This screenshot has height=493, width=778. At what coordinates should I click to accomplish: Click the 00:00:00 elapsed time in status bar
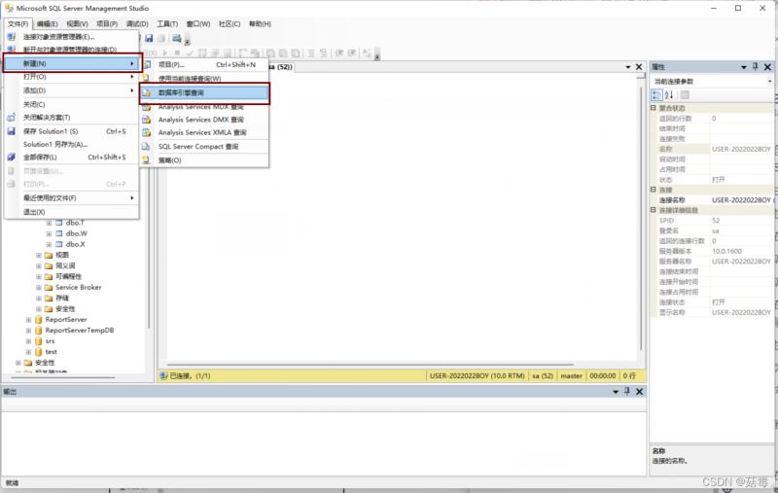pos(602,376)
